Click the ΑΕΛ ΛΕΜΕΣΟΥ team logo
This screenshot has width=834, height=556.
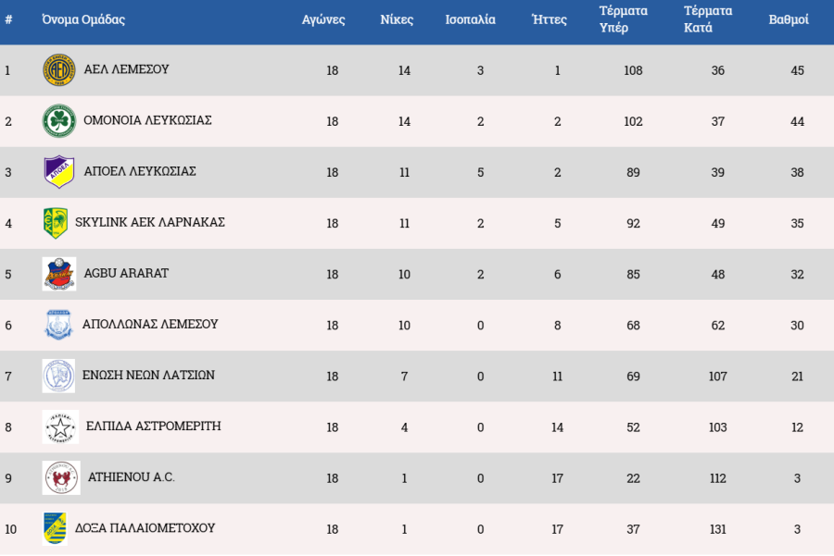(58, 70)
